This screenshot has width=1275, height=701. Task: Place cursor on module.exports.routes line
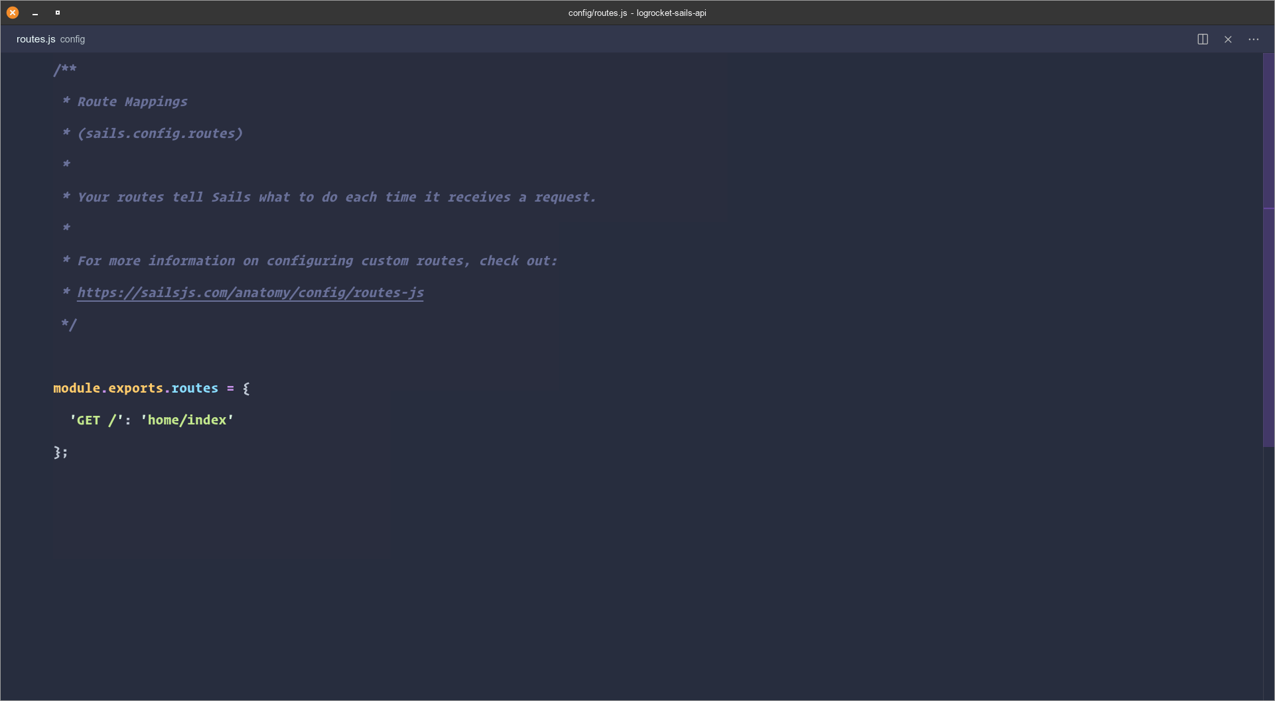(136, 388)
